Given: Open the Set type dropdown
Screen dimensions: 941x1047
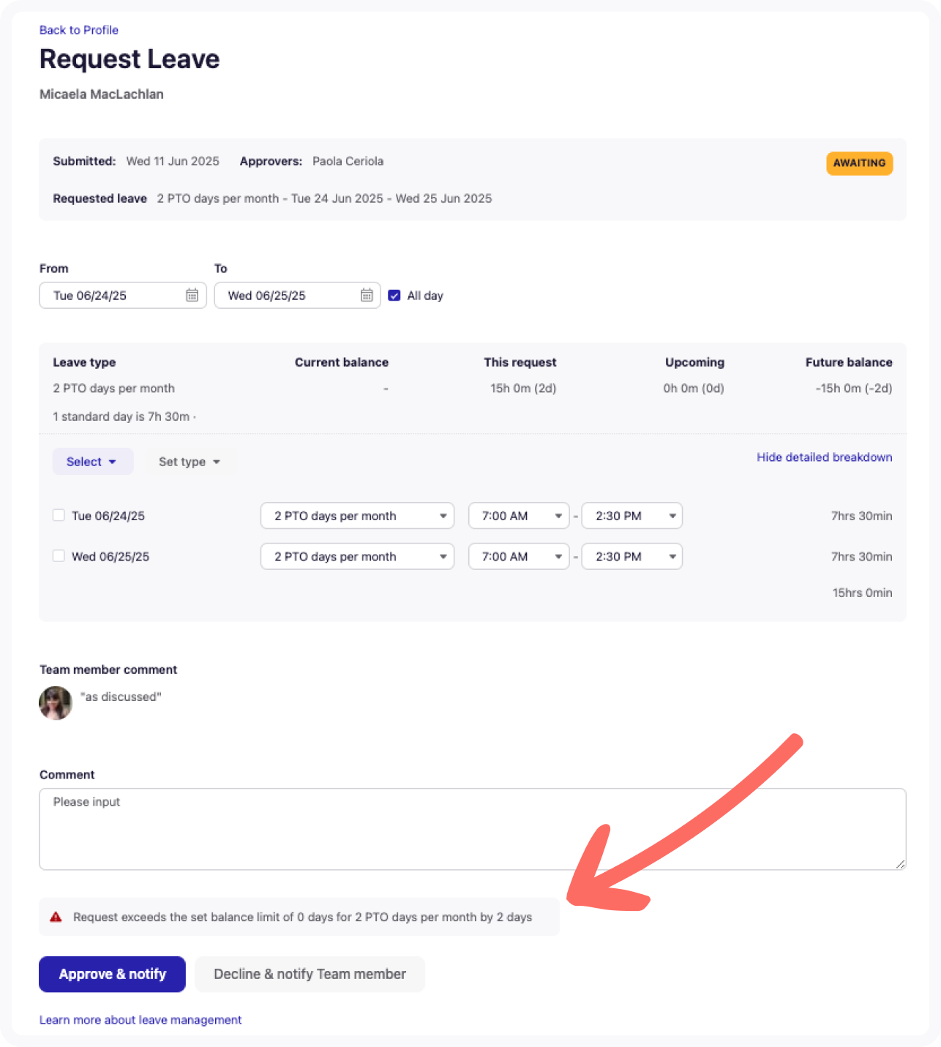Looking at the screenshot, I should point(189,462).
